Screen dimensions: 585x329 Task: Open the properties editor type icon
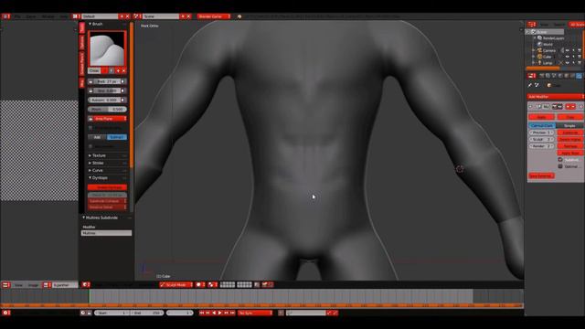pos(531,76)
